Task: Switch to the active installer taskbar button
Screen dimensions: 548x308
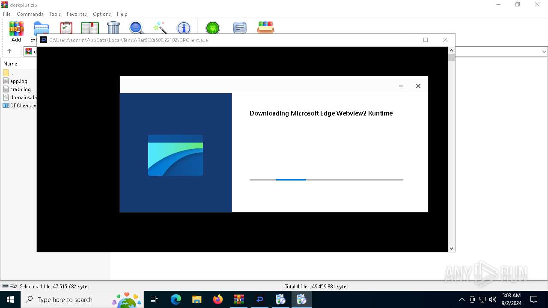Action: 302,299
